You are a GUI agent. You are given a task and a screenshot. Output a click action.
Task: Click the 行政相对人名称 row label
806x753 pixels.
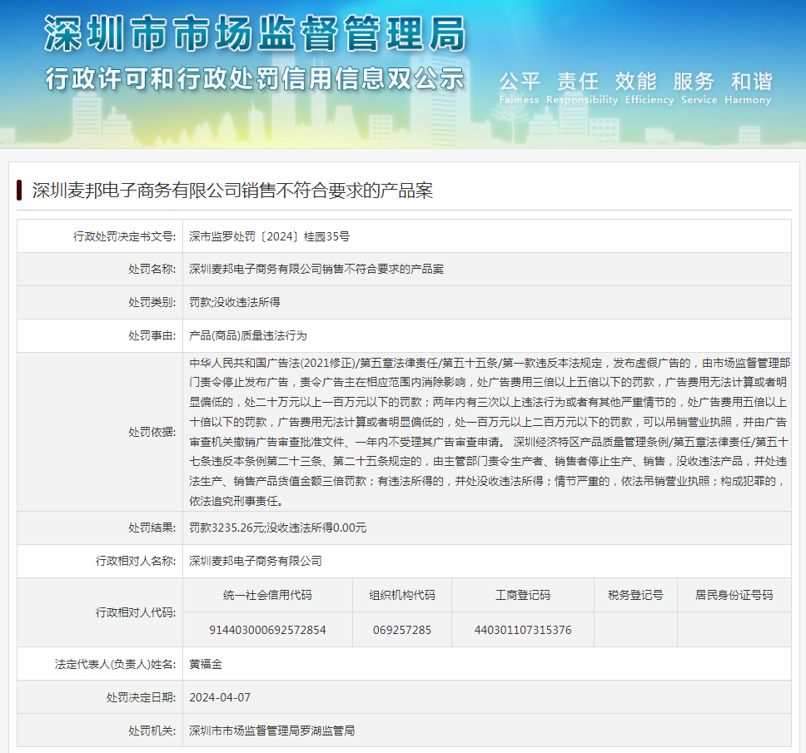pos(136,561)
